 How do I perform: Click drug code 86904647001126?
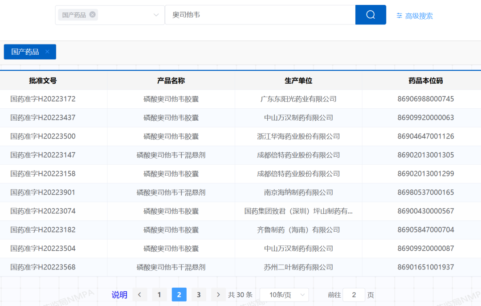pos(426,136)
